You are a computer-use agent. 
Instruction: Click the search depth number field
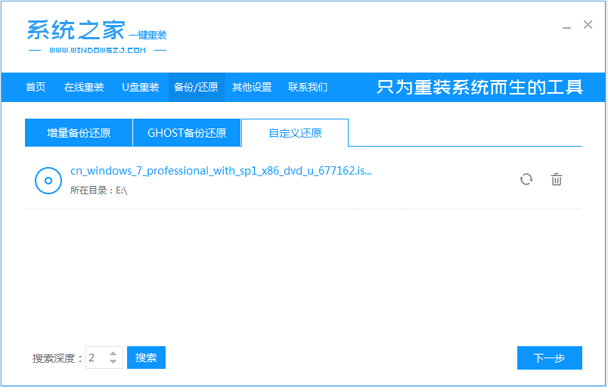tap(96, 358)
